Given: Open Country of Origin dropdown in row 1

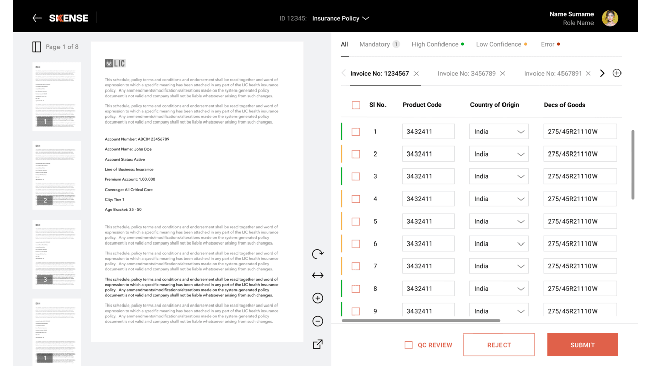Looking at the screenshot, I should [x=499, y=131].
